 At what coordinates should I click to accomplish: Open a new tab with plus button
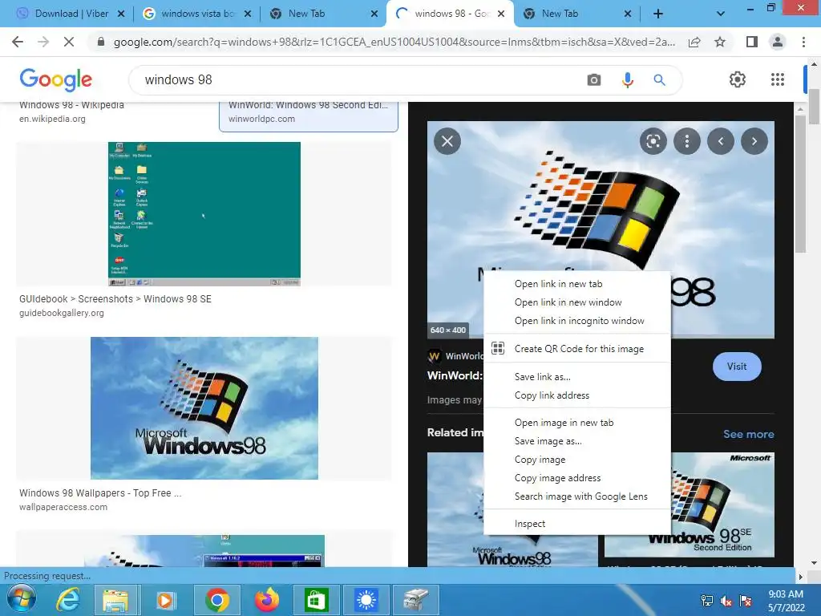pyautogui.click(x=658, y=14)
